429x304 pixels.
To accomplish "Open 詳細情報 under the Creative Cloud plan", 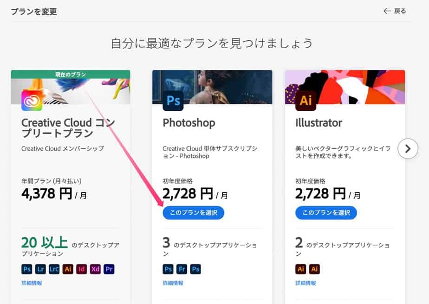I will click(x=32, y=283).
